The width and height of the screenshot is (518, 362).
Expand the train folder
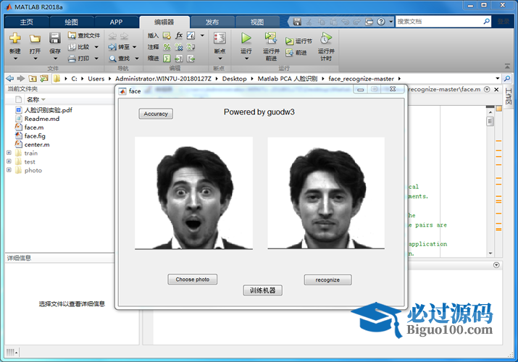tap(9, 153)
